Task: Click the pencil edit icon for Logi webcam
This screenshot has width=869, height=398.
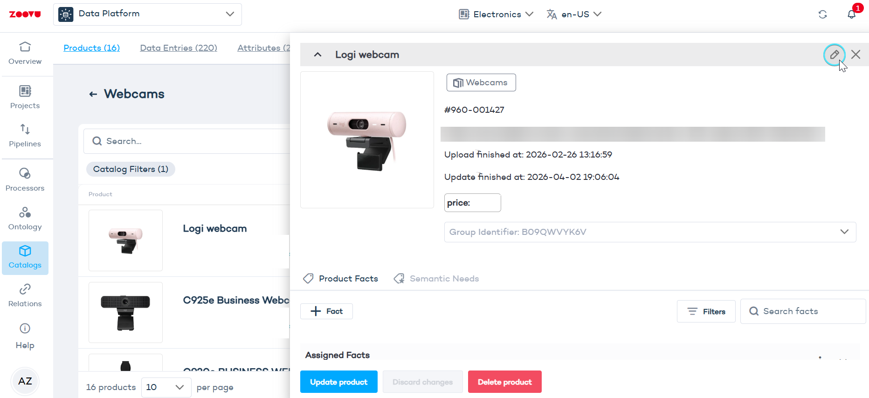Action: click(x=834, y=55)
